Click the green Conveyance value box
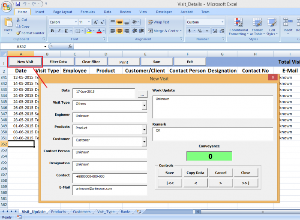This screenshot has height=220, width=300. point(209,156)
